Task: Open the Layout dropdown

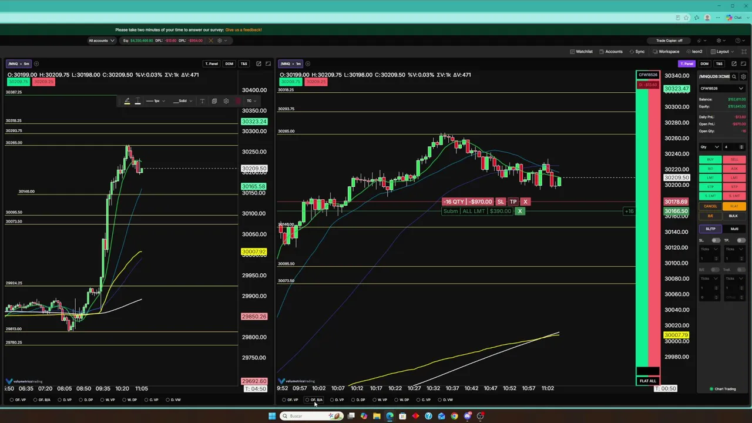Action: coord(723,52)
